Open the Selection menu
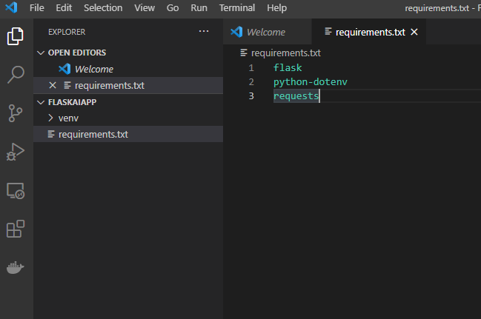The image size is (481, 319). pos(103,7)
